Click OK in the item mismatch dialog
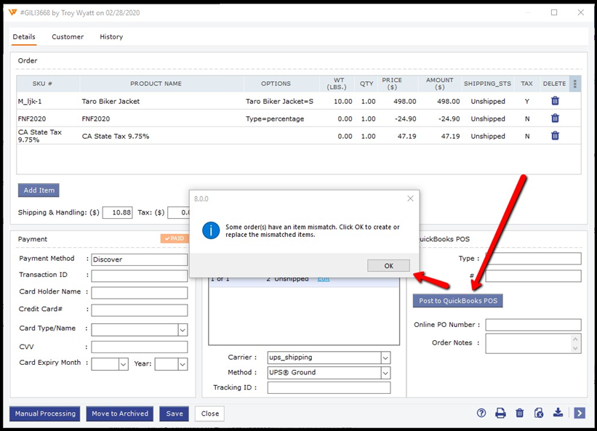This screenshot has height=431, width=597. tap(388, 266)
